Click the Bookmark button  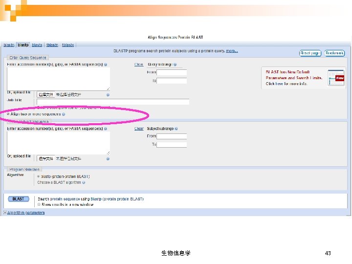pyautogui.click(x=334, y=53)
